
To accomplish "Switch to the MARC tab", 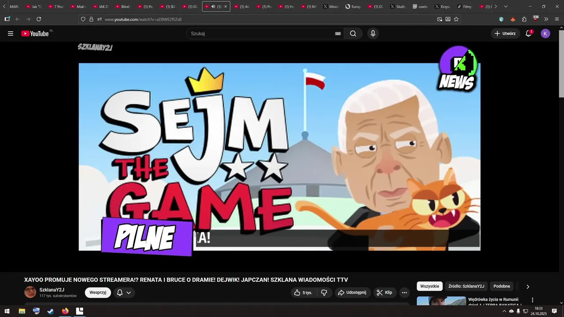I will 14,7.
